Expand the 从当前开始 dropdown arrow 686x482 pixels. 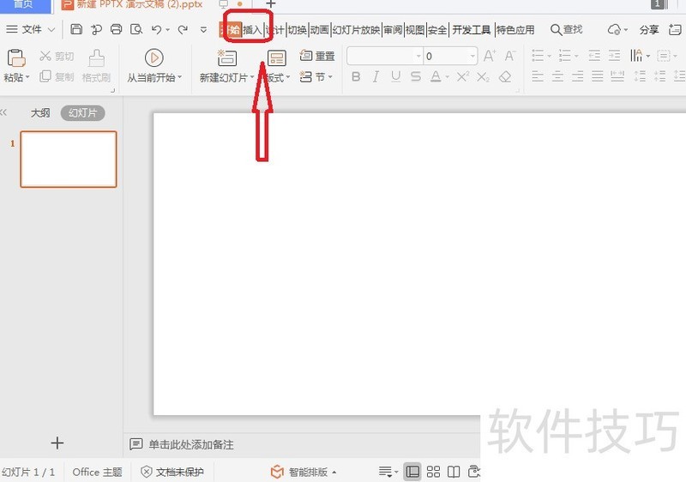(180, 77)
